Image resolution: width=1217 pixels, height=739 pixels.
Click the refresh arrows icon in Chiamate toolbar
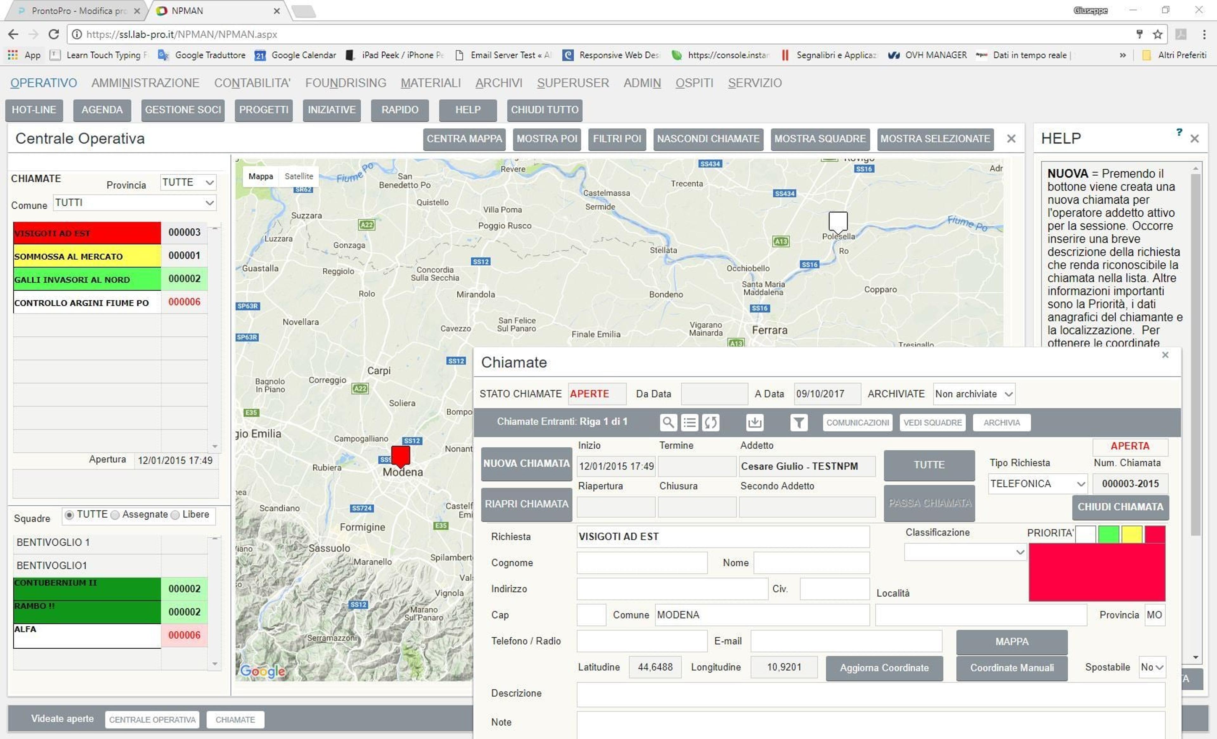(711, 422)
